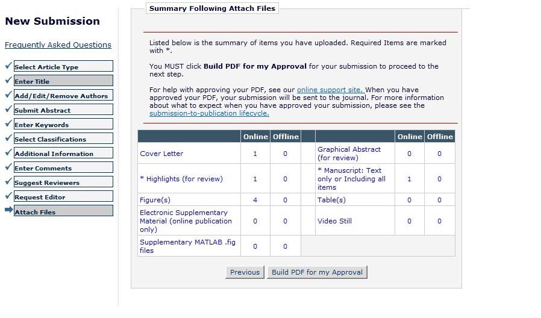
Task: Open the Enter Comments step
Action: [63, 168]
